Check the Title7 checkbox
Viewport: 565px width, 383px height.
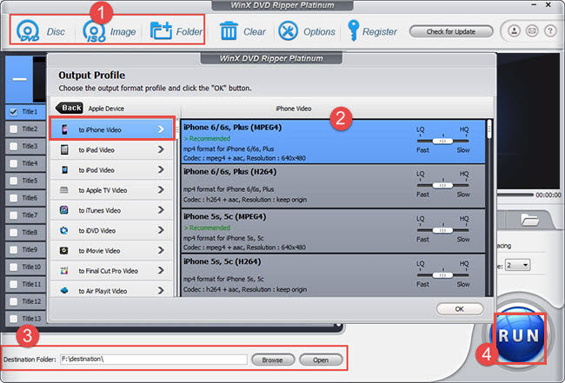[14, 215]
